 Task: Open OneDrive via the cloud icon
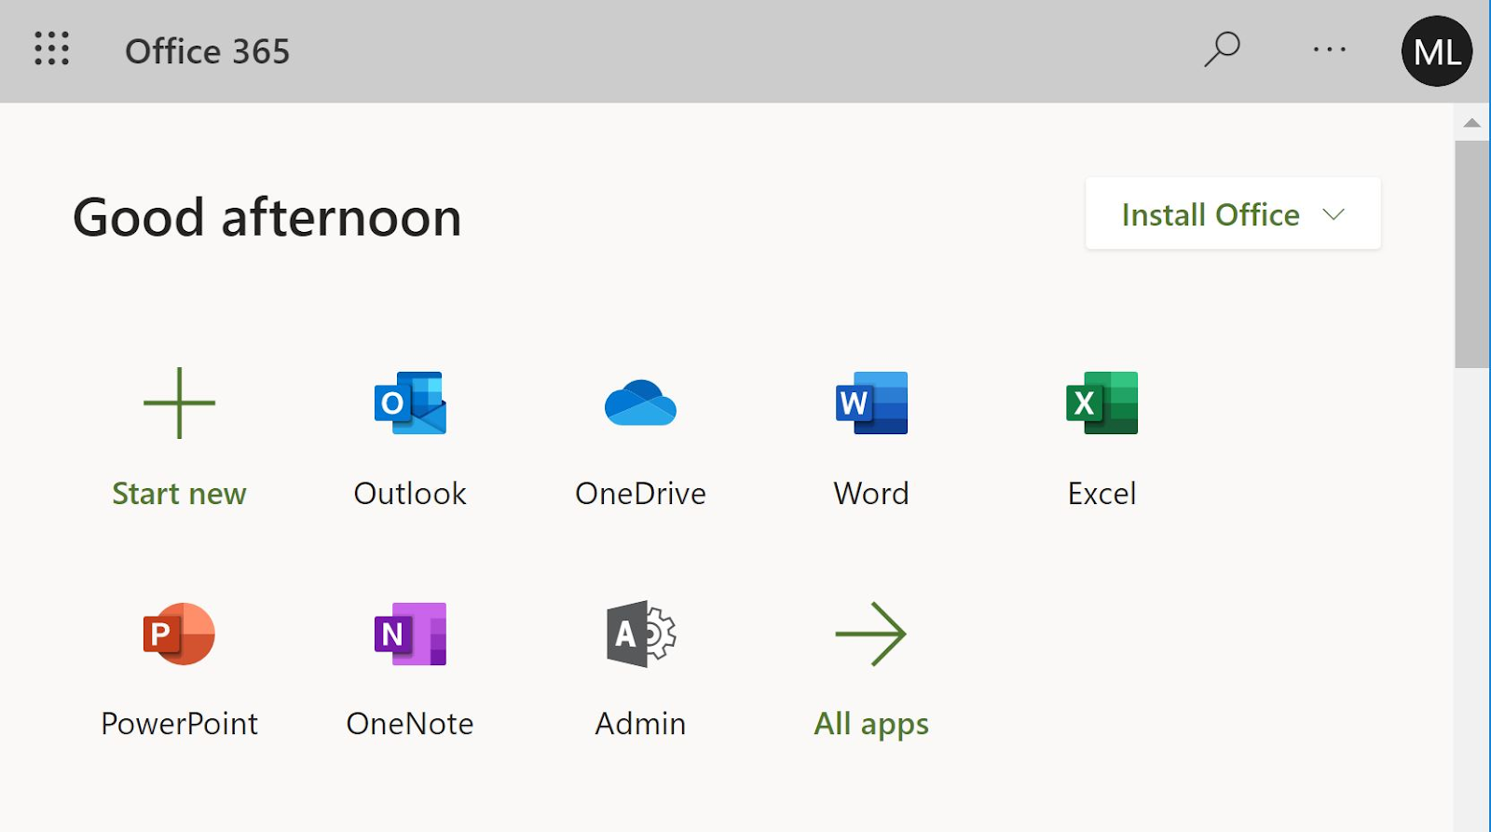(x=640, y=403)
